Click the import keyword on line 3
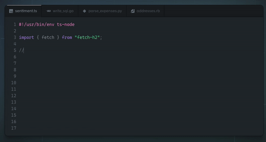The image size is (266, 142). pyautogui.click(x=26, y=37)
